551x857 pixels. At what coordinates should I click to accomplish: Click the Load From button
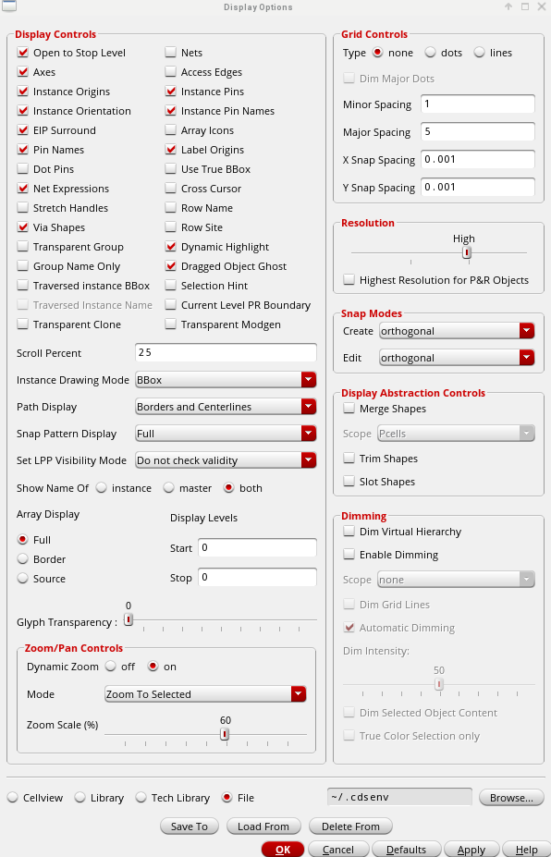263,826
